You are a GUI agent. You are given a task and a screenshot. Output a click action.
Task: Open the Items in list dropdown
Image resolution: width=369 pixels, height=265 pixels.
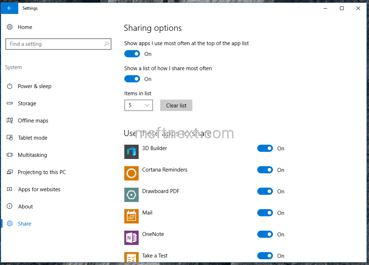(139, 105)
